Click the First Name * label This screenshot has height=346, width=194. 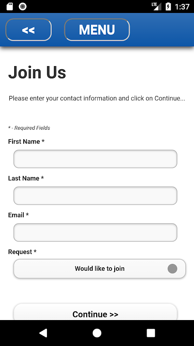[x=26, y=141]
